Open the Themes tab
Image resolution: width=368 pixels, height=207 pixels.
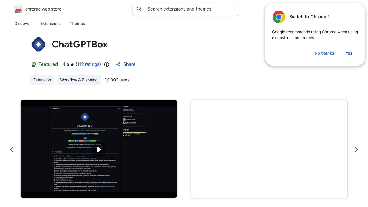click(77, 24)
